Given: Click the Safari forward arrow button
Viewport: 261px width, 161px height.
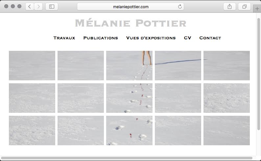Looking at the screenshot, I should click(x=38, y=7).
